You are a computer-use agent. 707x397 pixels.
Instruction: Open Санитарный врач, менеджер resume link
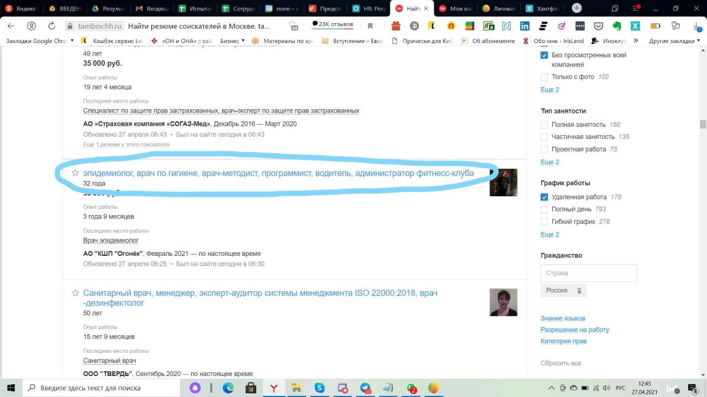pyautogui.click(x=260, y=298)
